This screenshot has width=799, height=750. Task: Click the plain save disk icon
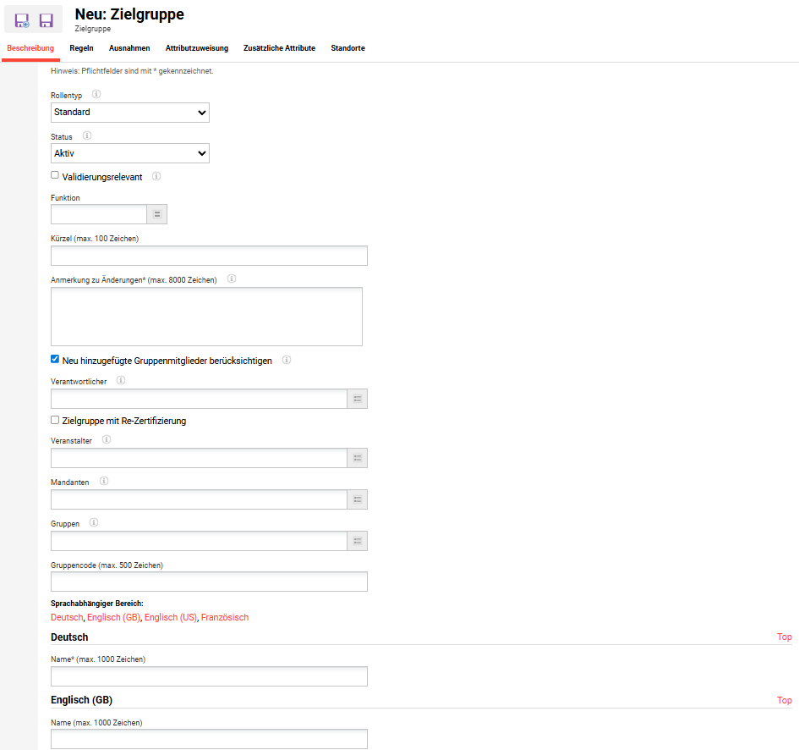point(47,20)
